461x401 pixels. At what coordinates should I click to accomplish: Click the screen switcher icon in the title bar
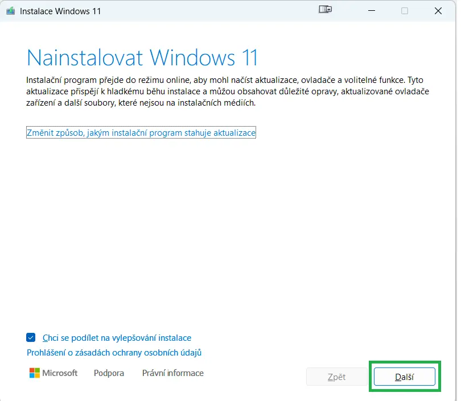[325, 10]
